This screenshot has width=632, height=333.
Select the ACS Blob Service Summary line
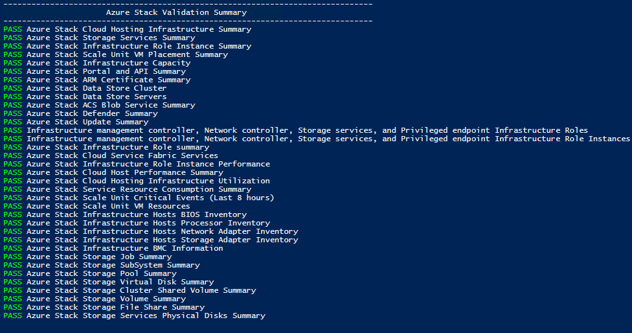tap(99, 105)
